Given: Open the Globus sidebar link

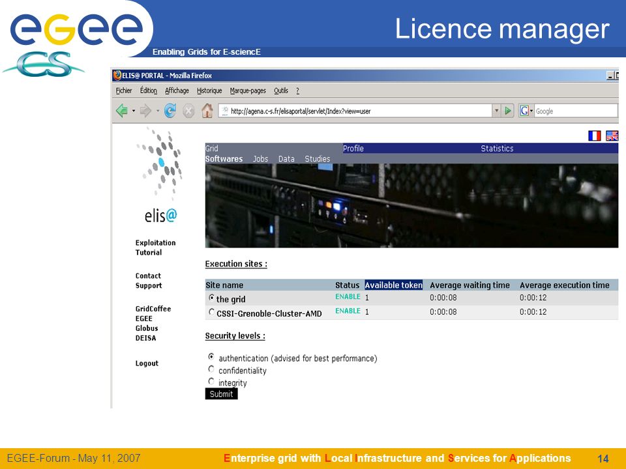Looking at the screenshot, I should tap(147, 328).
